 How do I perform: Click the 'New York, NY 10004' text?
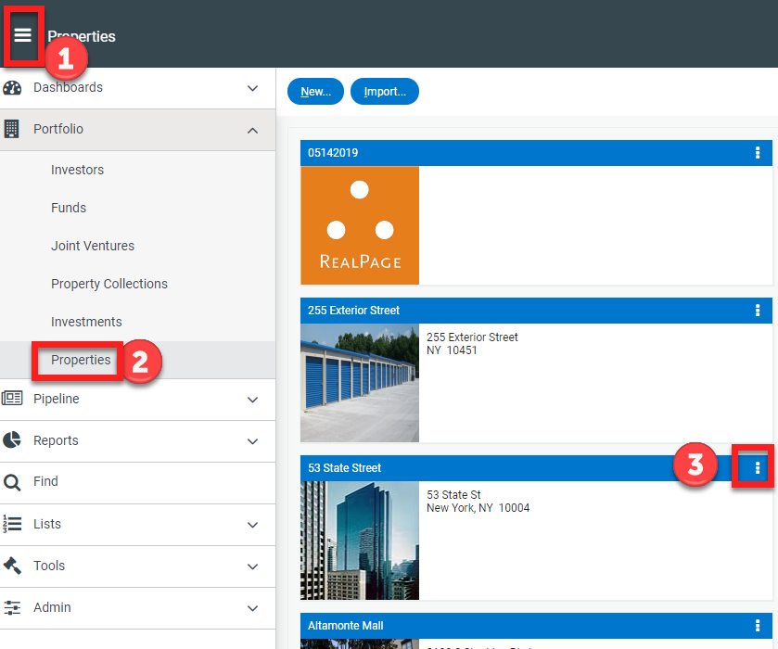(478, 508)
